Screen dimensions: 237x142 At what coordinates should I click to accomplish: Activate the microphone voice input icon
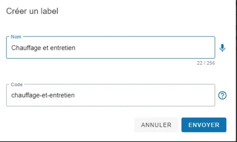[222, 48]
